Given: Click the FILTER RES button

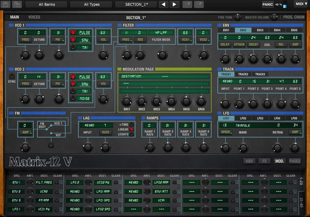Looking at the screenshot, I should [140, 40].
